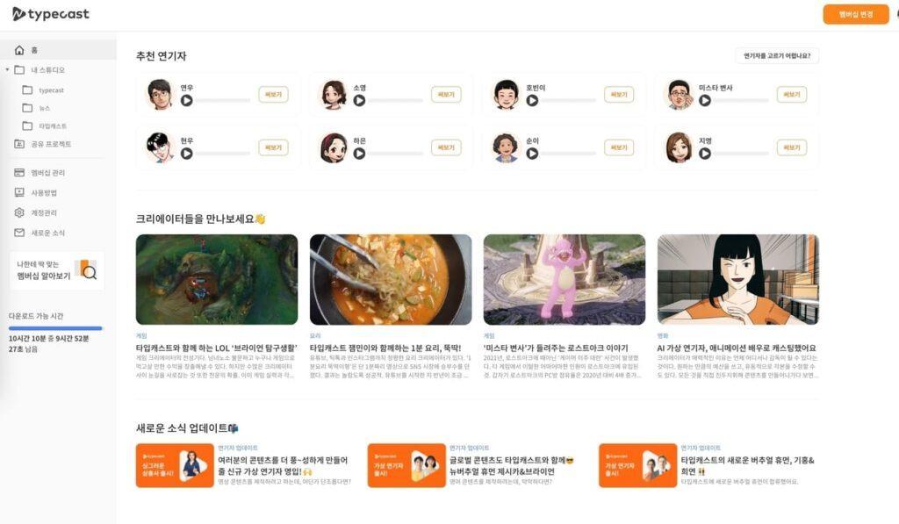Image resolution: width=899 pixels, height=524 pixels.
Task: Click 게임 category tag under LOL article
Action: (141, 336)
